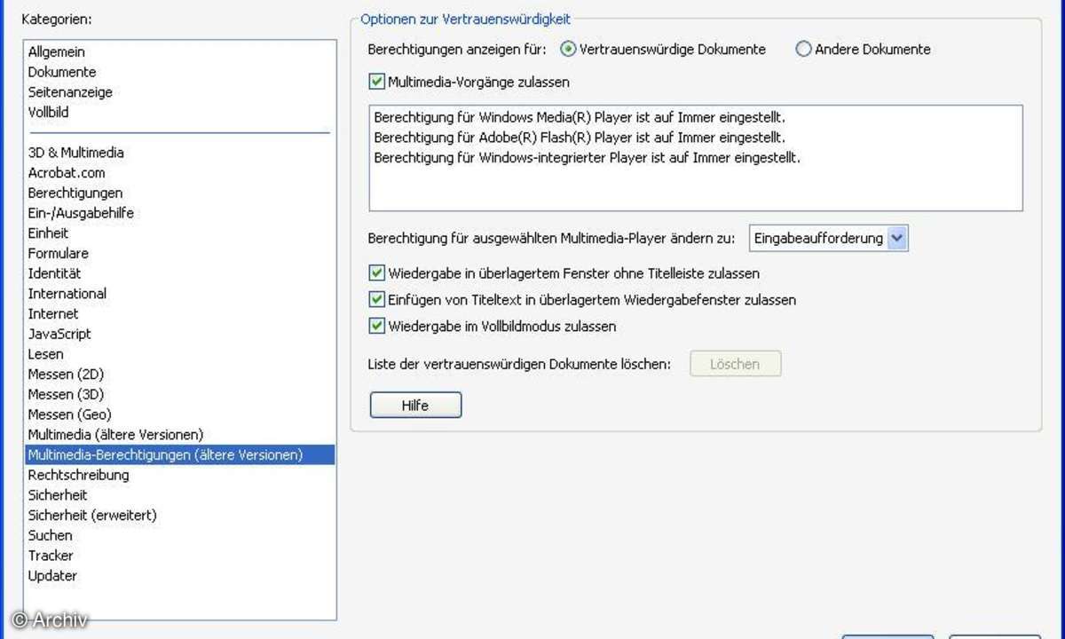Select Einheit category
The width and height of the screenshot is (1065, 639).
(48, 233)
